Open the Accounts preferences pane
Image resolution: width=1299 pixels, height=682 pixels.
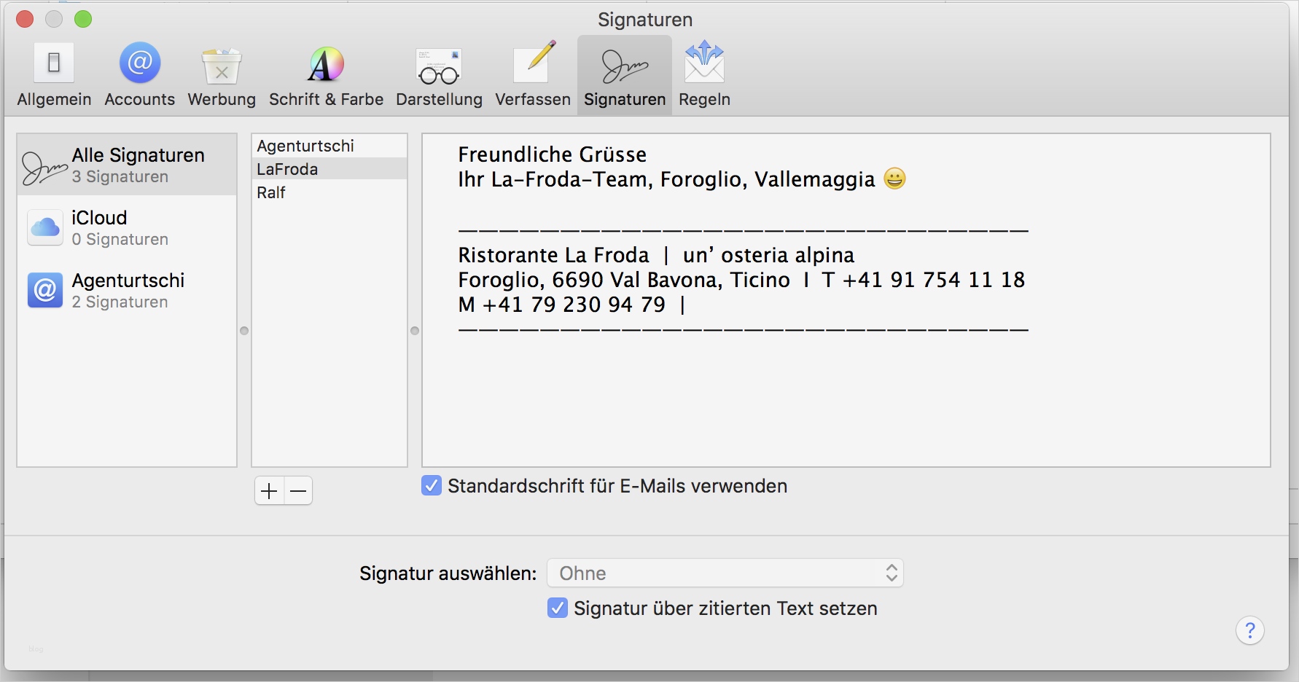[139, 73]
